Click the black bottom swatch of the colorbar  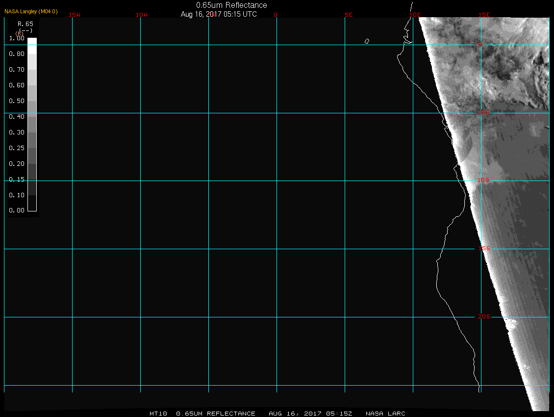click(x=32, y=207)
